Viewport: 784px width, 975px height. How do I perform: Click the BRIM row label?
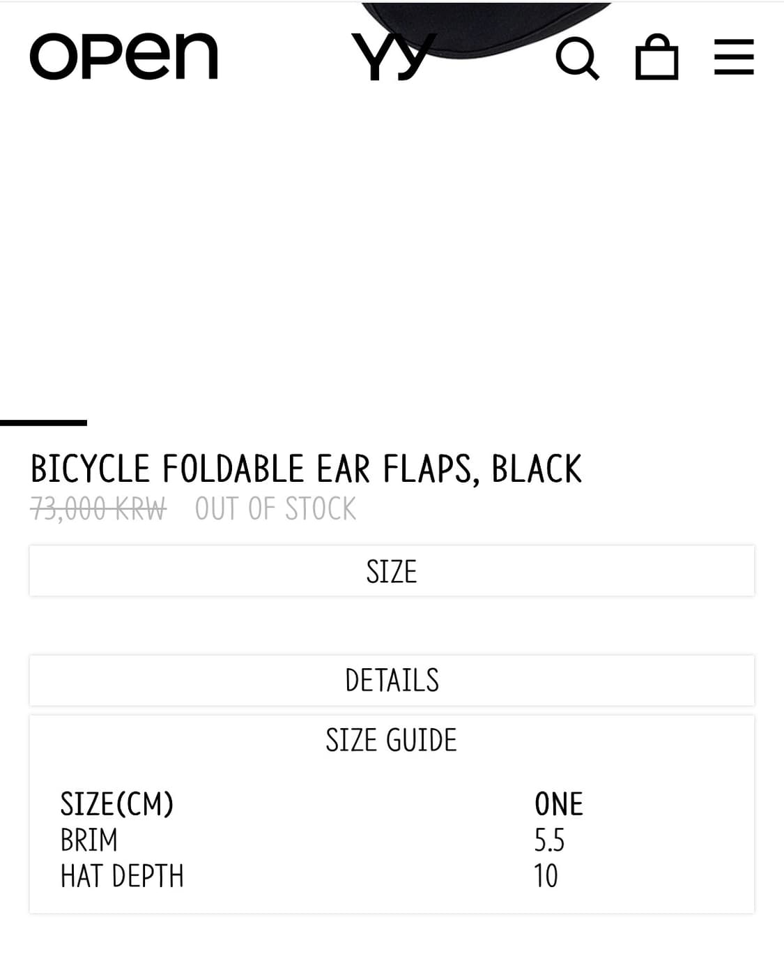point(89,840)
